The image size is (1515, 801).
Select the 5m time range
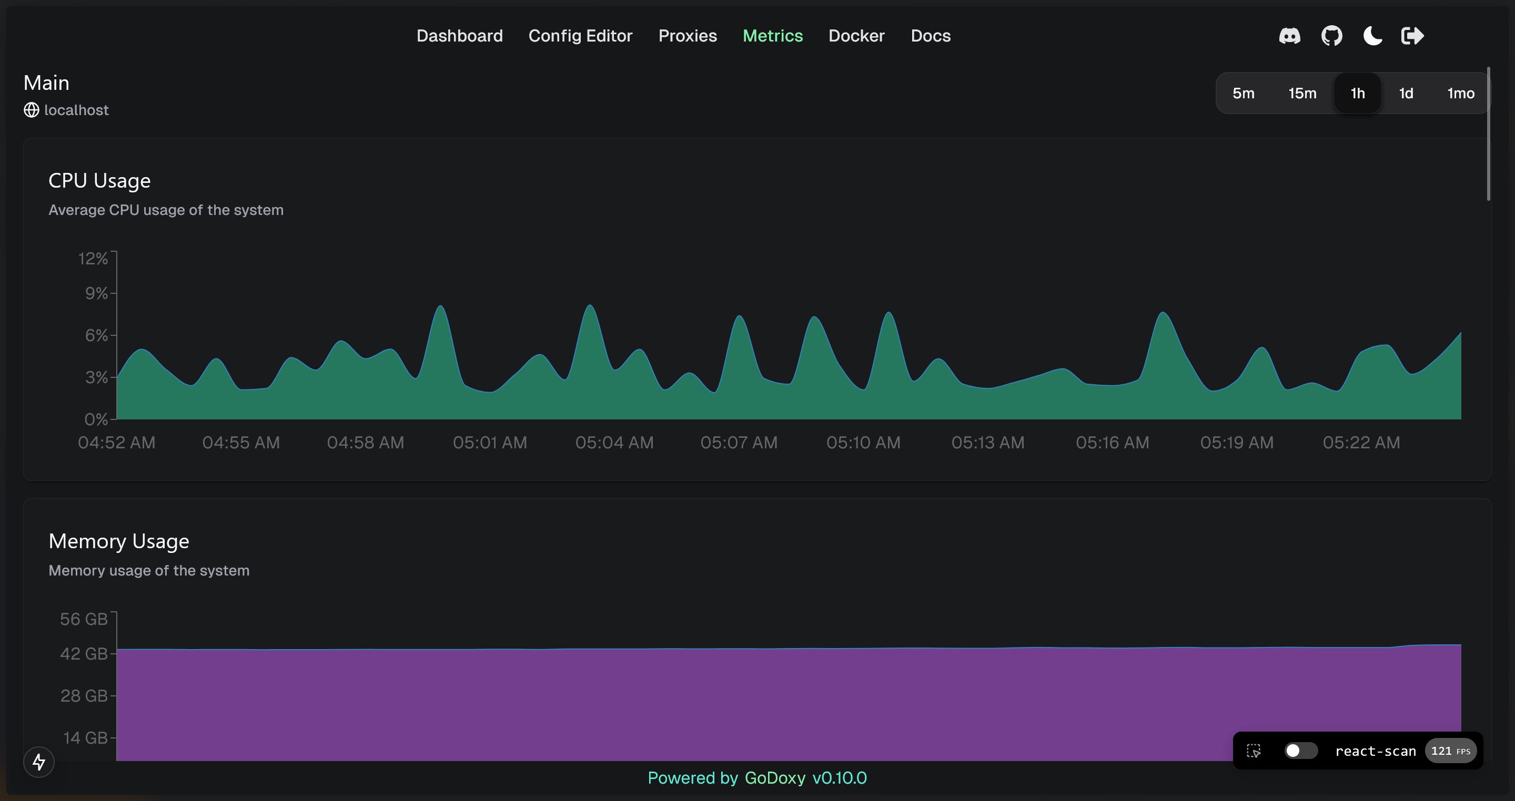pyautogui.click(x=1243, y=94)
